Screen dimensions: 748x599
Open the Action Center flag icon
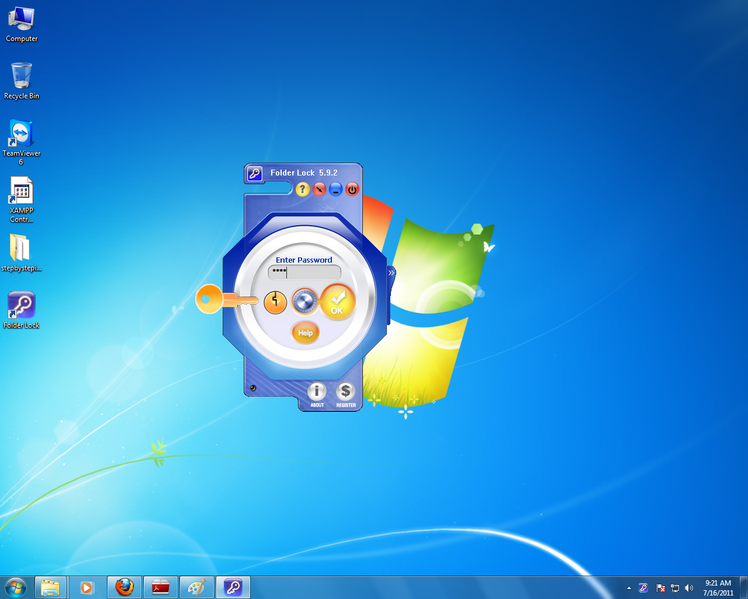point(660,588)
